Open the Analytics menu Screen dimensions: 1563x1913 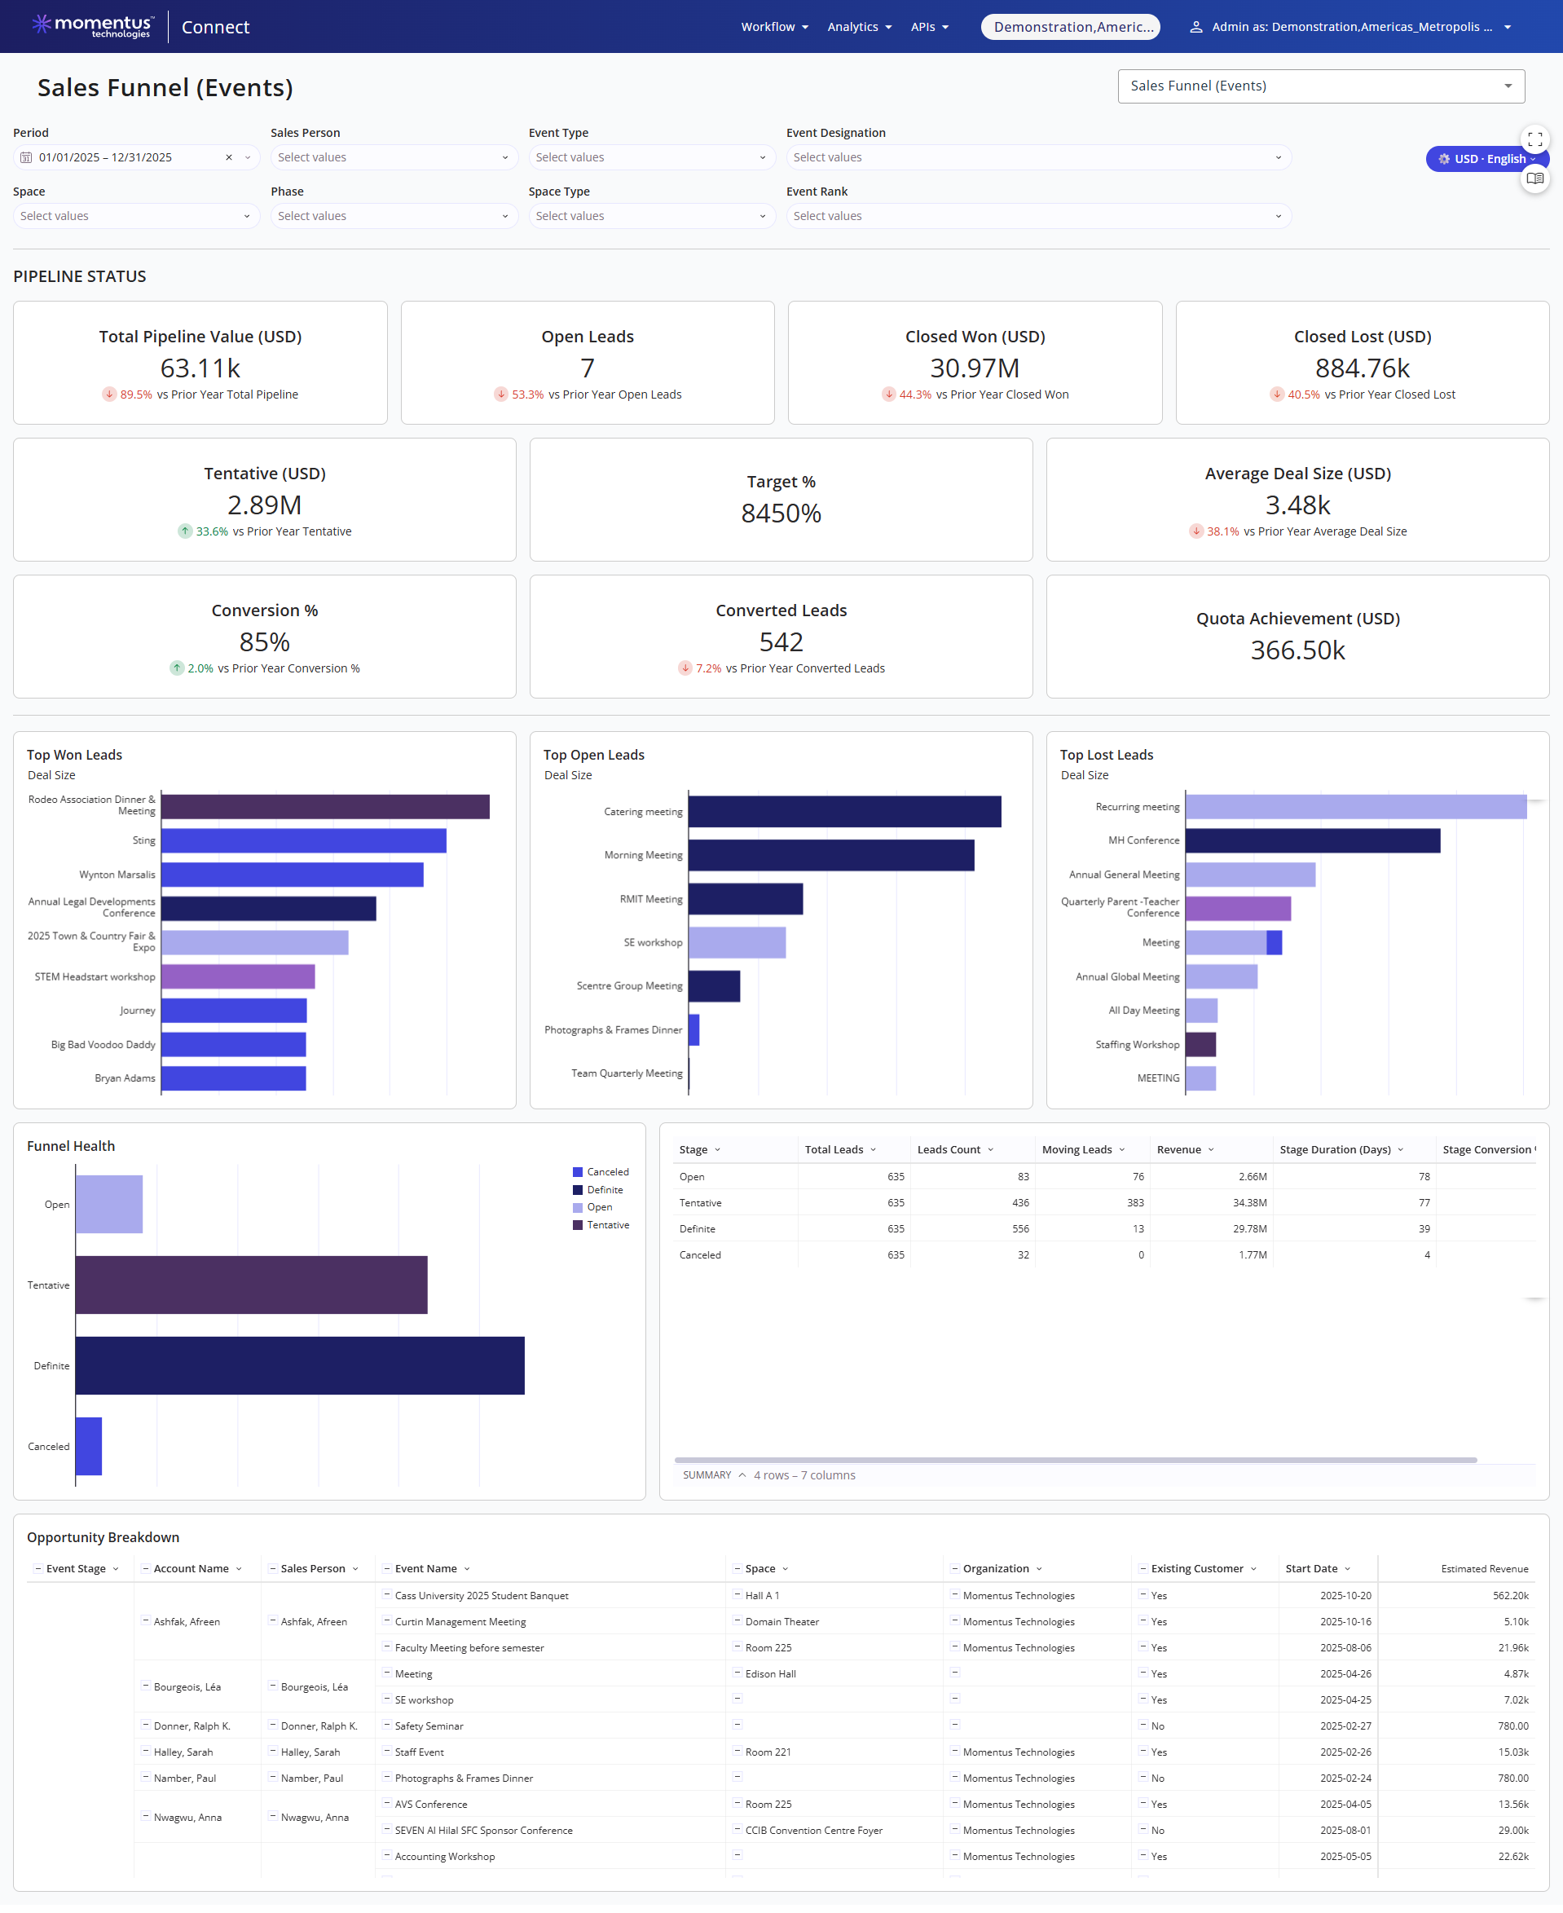click(860, 27)
